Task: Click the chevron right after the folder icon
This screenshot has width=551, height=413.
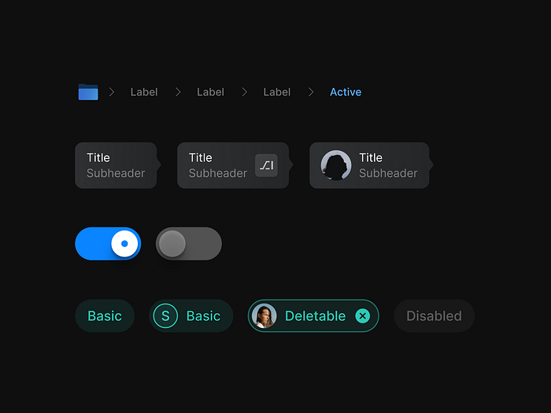Action: [x=112, y=92]
